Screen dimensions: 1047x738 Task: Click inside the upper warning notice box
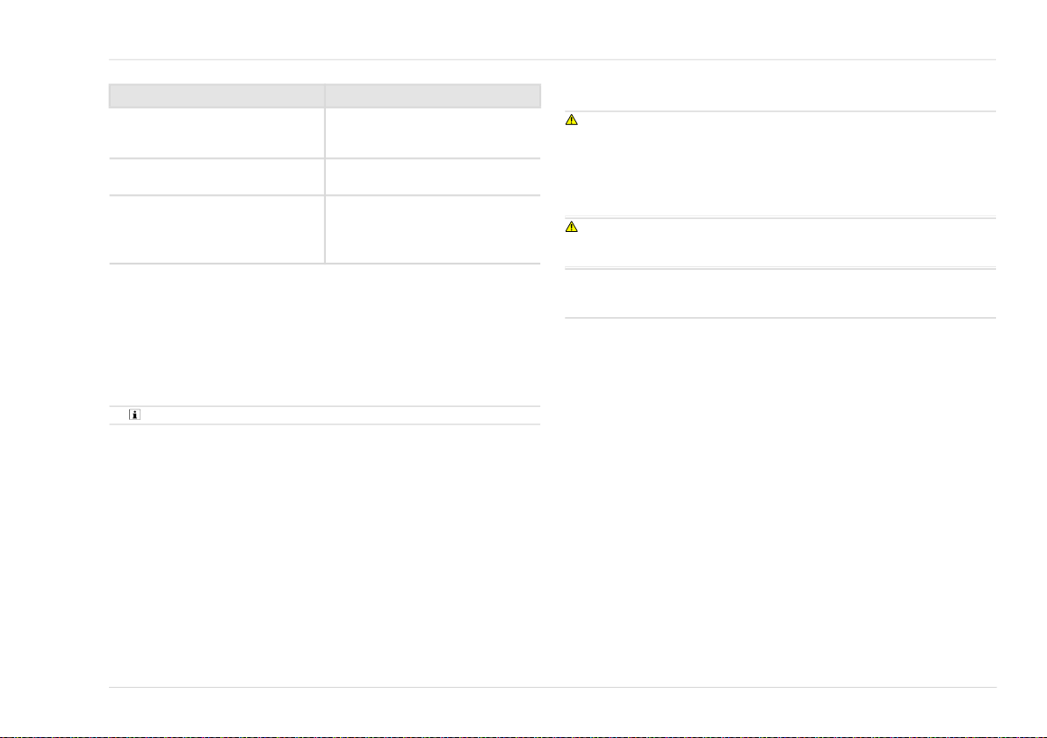coord(781,164)
